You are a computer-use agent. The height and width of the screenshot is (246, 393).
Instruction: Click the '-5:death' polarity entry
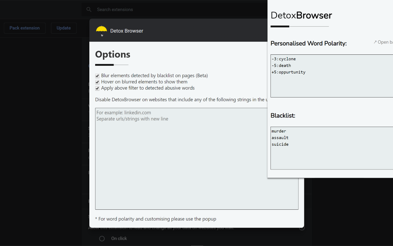281,65
